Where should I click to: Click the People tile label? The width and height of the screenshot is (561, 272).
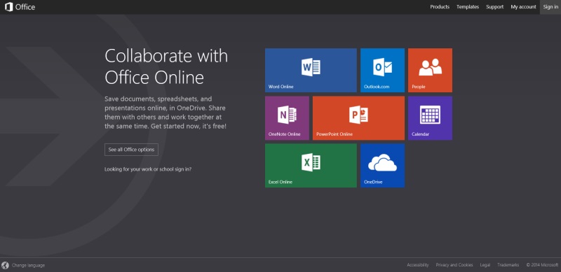418,87
